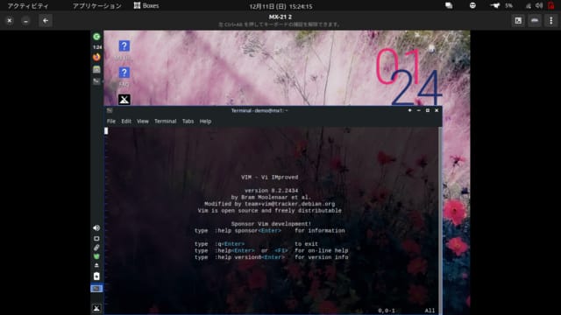Select the highlighted terminal task button in panel
This screenshot has width=561, height=315.
(96, 288)
